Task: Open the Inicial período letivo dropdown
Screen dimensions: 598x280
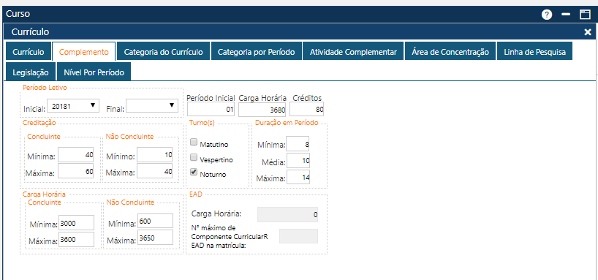Action: click(x=73, y=106)
